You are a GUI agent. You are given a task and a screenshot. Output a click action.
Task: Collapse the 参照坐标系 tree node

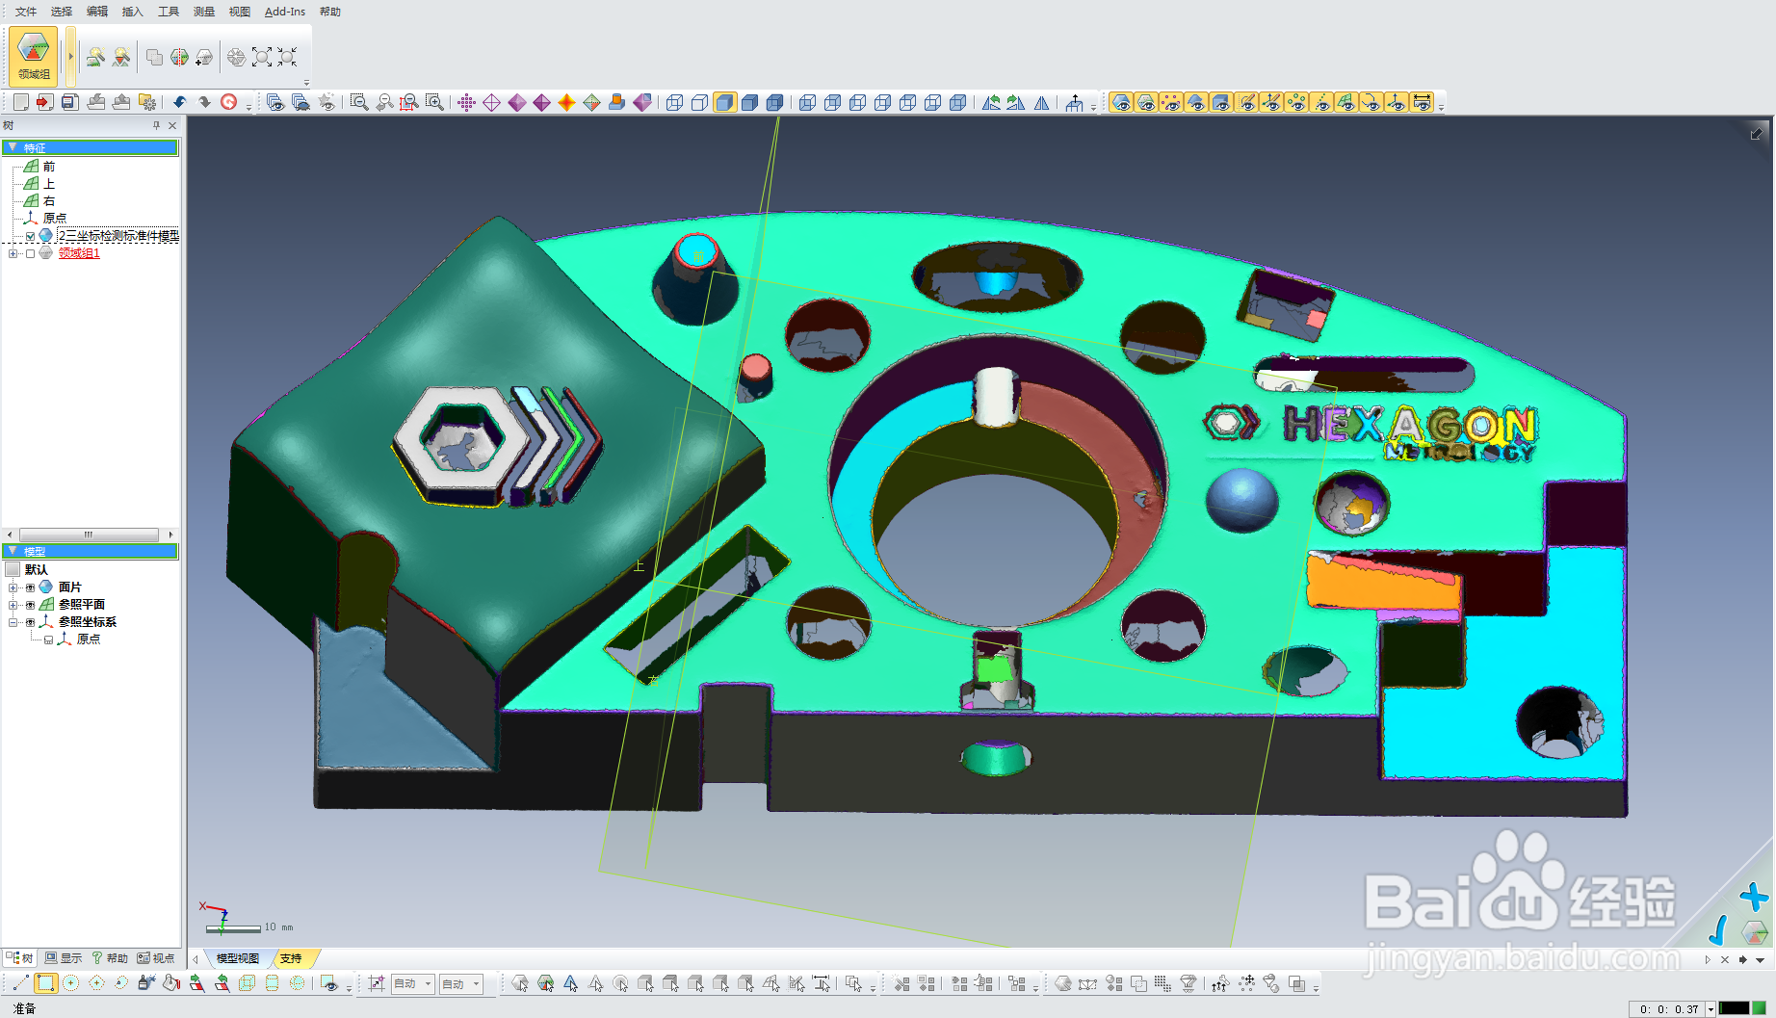tap(13, 622)
